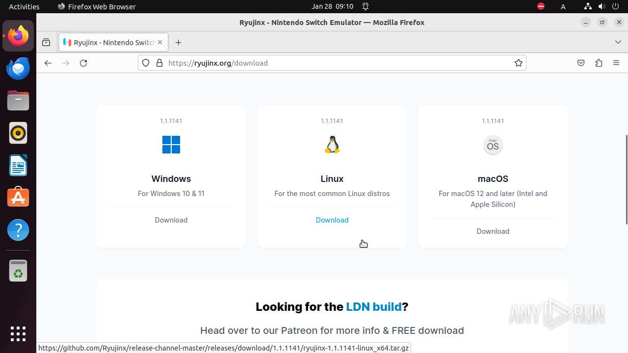Open the Firefox Web Browser app menu
The height and width of the screenshot is (353, 628).
tap(96, 6)
